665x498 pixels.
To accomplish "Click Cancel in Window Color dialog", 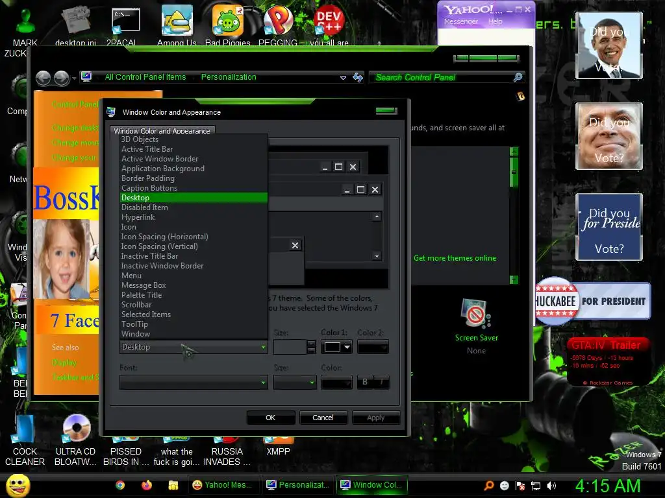I will pos(323,418).
